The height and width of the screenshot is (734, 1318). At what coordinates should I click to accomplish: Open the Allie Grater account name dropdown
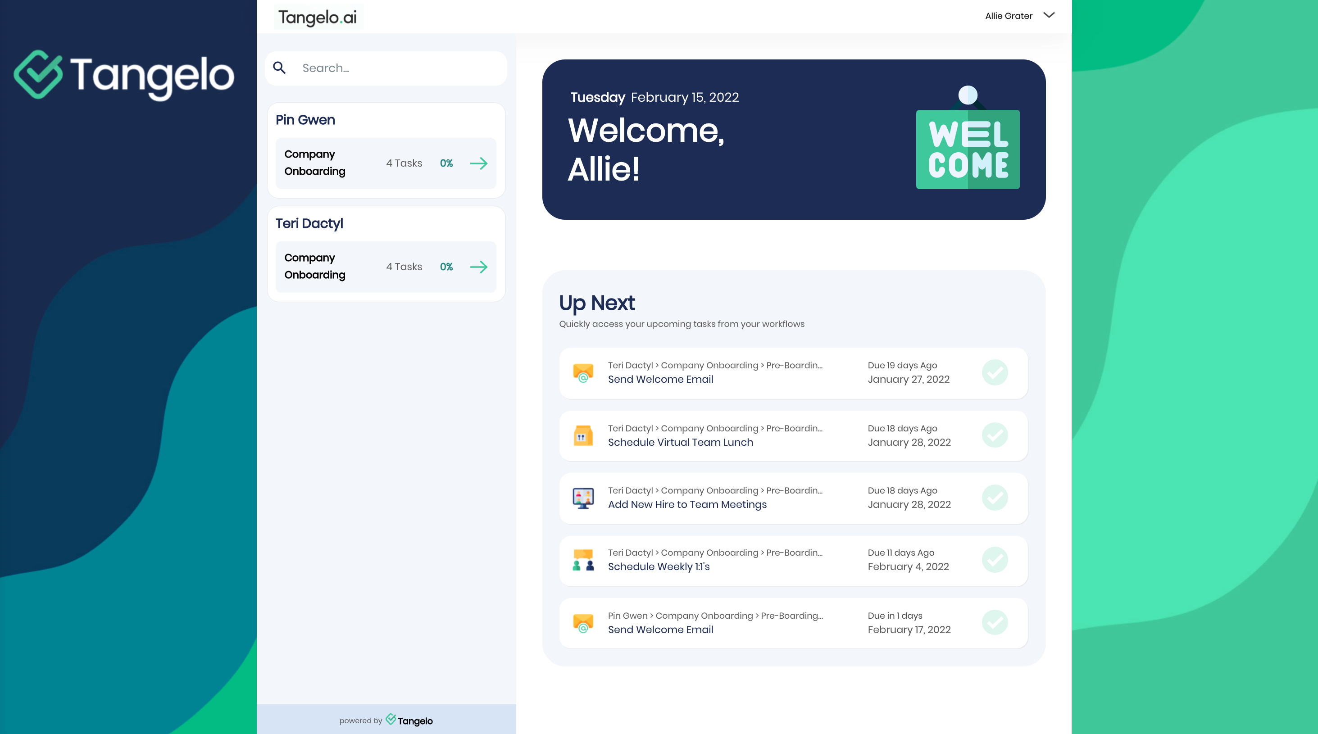(x=1009, y=16)
